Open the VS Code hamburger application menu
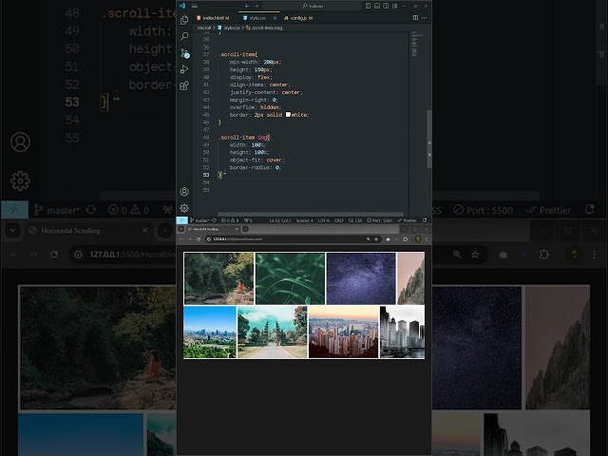 (x=195, y=6)
